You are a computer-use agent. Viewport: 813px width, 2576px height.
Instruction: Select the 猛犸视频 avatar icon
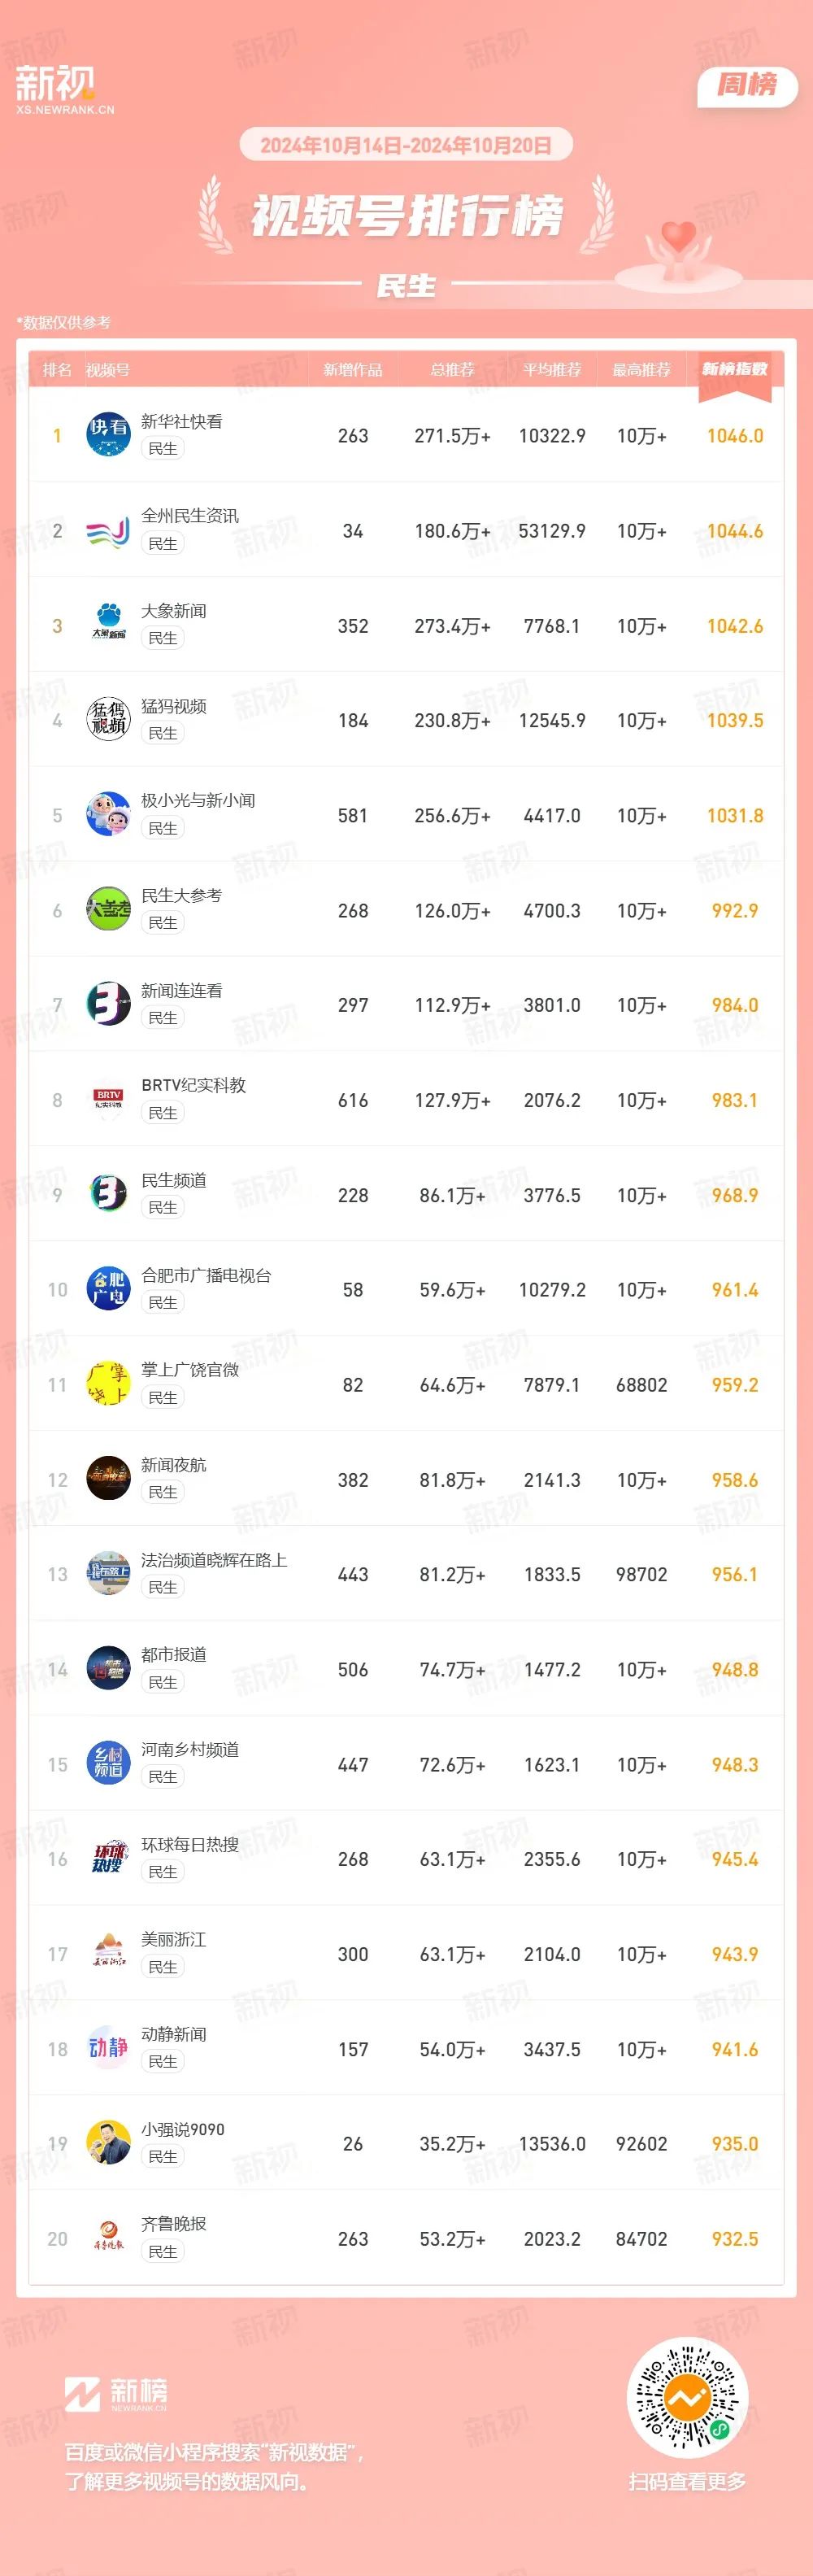[108, 720]
